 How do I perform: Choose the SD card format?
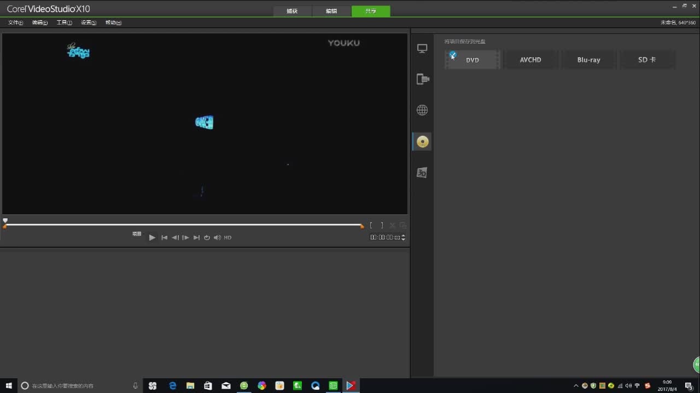pos(647,60)
